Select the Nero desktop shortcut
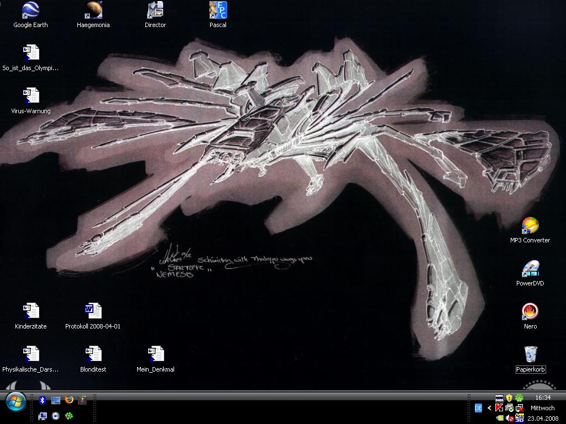This screenshot has width=566, height=424. (530, 312)
